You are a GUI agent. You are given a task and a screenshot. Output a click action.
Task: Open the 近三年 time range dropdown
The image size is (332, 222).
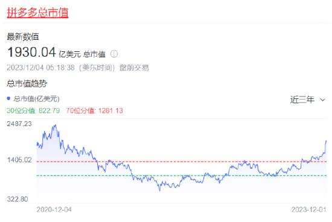(x=307, y=100)
